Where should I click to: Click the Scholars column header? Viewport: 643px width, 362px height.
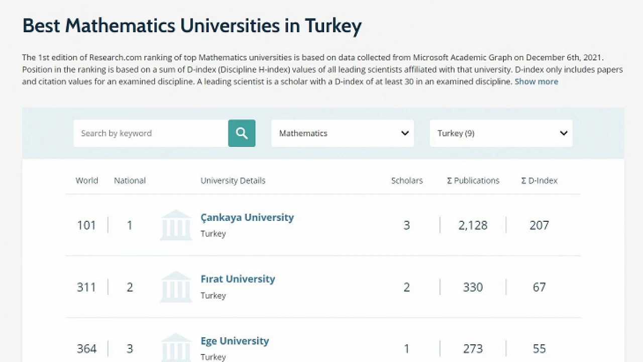pyautogui.click(x=407, y=180)
